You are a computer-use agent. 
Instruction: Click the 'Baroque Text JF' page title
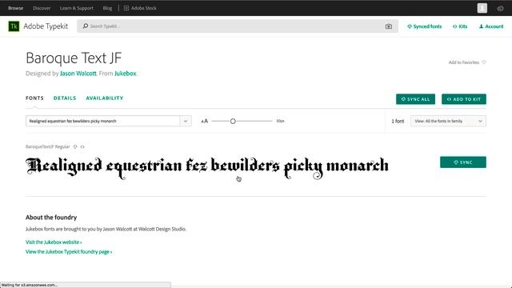pos(74,58)
